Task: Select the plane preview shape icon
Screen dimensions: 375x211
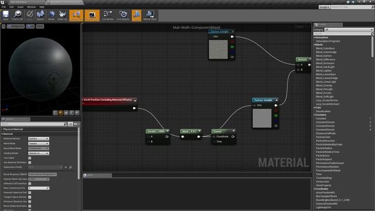Action: click(x=66, y=113)
